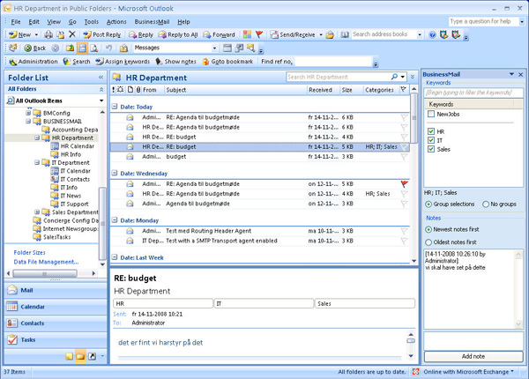Click the BusinessMail Search button
This screenshot has height=379, width=529.
click(x=77, y=62)
